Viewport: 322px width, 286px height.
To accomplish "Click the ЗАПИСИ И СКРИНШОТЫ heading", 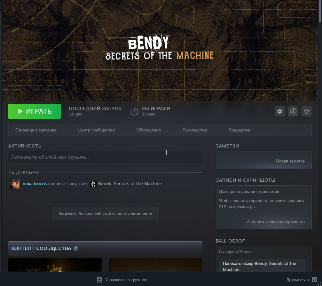I will [245, 180].
